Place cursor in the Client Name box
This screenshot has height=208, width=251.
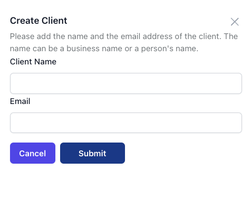126,83
